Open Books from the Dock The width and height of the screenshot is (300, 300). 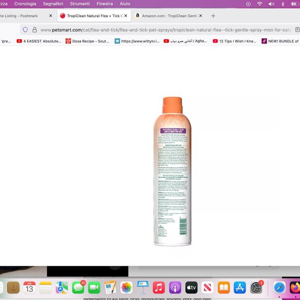pos(223,288)
